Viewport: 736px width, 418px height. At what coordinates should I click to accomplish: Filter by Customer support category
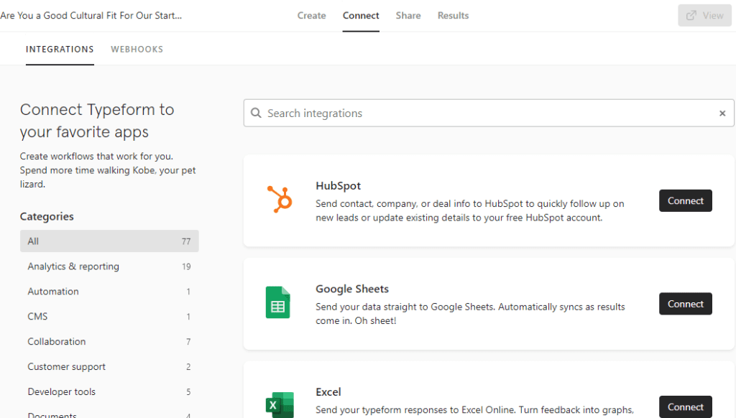coord(109,367)
